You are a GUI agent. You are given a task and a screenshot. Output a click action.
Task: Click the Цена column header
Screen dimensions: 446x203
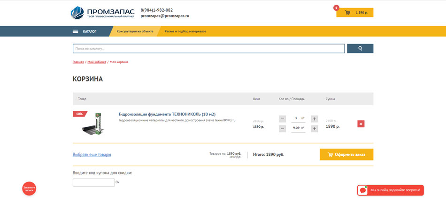pos(256,99)
